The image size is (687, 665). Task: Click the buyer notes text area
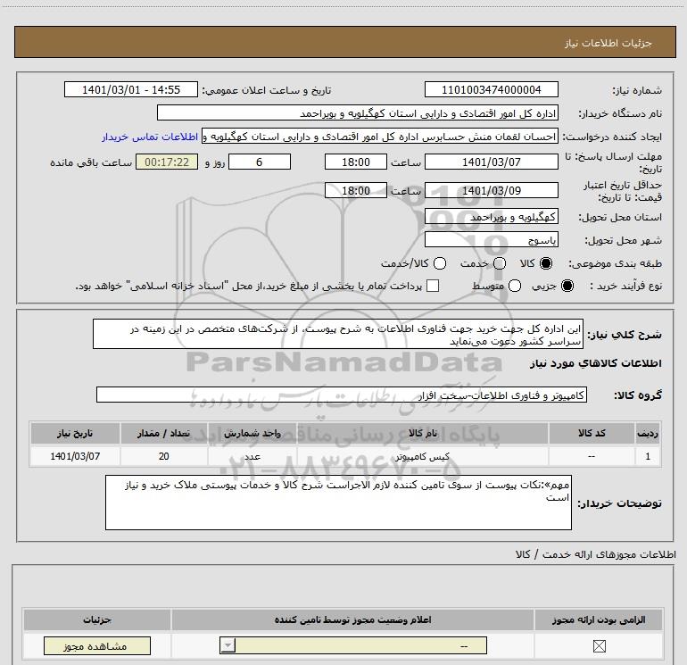tap(338, 503)
